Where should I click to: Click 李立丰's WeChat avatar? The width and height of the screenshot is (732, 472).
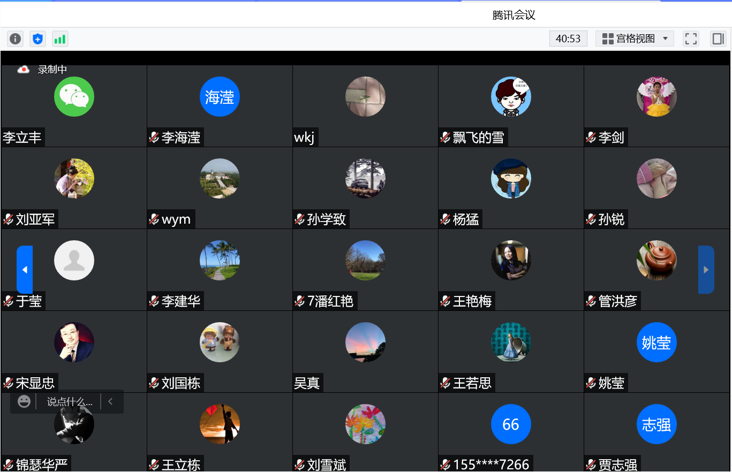(74, 96)
